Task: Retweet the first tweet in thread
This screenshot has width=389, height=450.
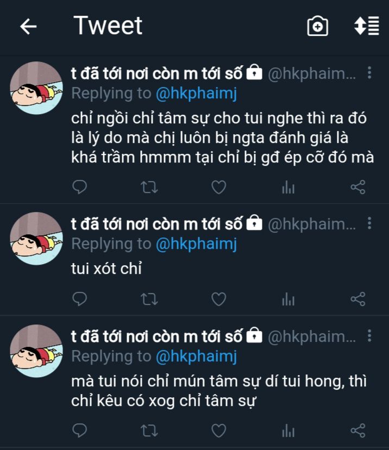Action: tap(149, 187)
